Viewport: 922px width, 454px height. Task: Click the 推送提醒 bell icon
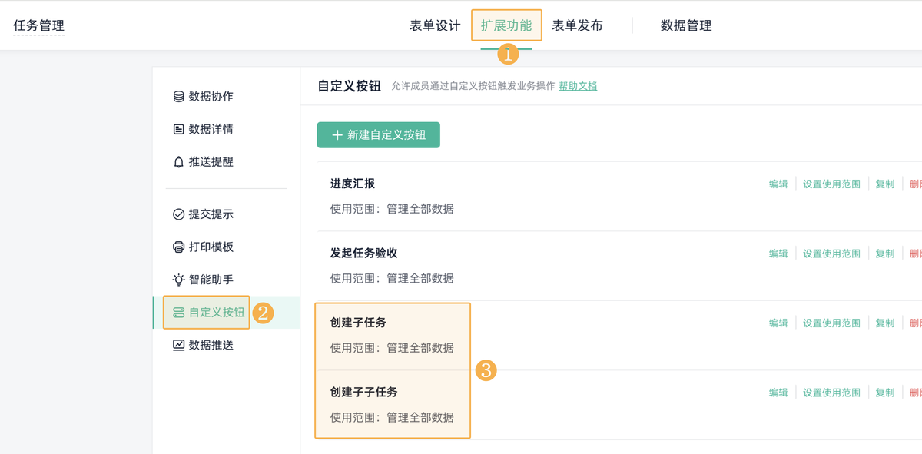pyautogui.click(x=179, y=162)
